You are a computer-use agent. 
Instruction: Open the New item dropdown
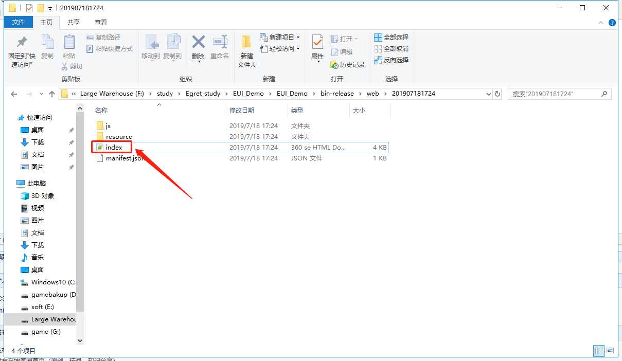280,38
